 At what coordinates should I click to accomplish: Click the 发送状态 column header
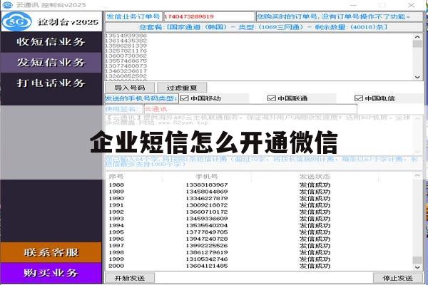[315, 177]
